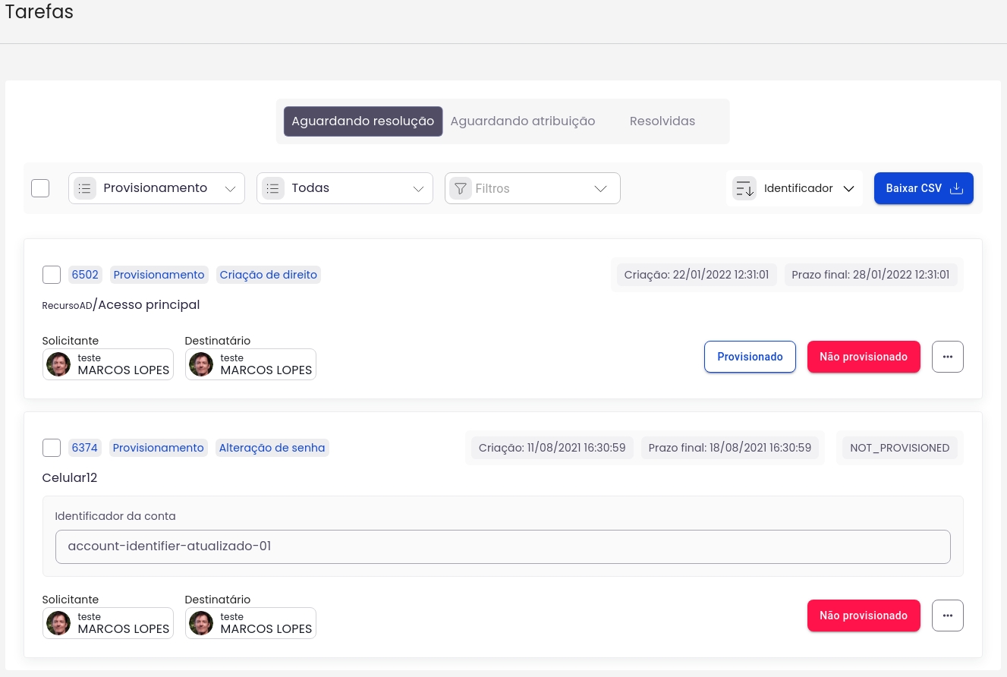Click the list icon beside Provisionamento filter

[85, 188]
